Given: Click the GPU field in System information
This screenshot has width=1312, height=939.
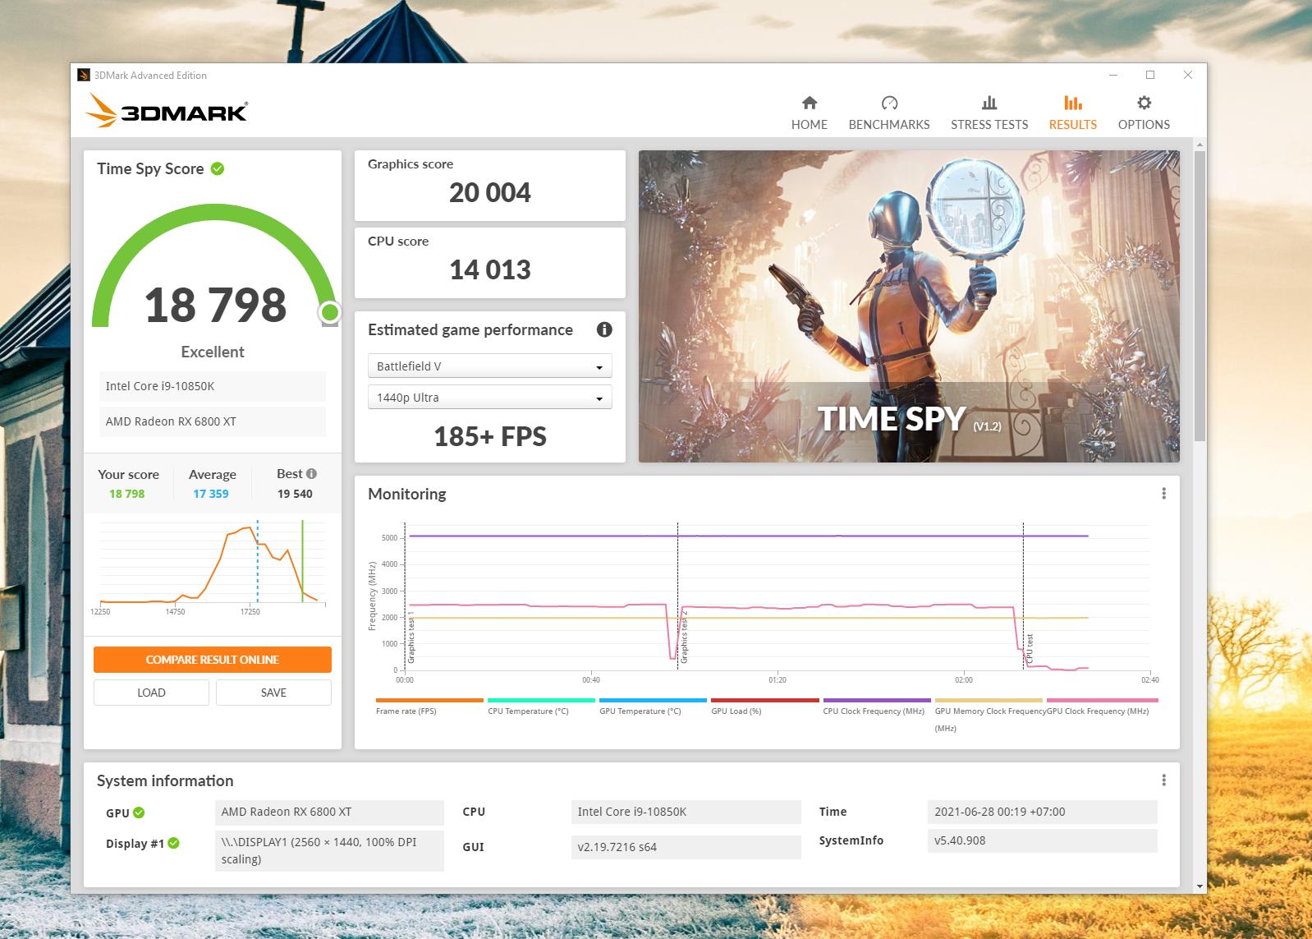Looking at the screenshot, I should tap(329, 812).
